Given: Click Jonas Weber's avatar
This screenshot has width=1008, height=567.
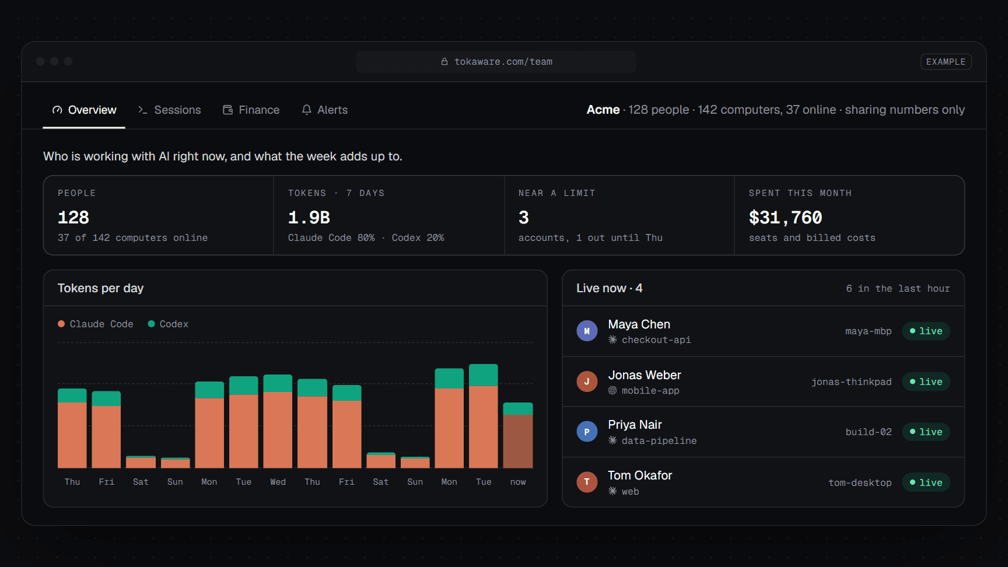Looking at the screenshot, I should pyautogui.click(x=587, y=381).
